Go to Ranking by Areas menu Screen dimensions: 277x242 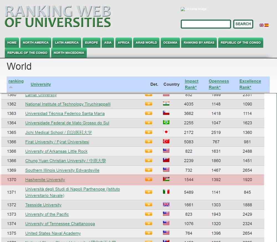[199, 43]
